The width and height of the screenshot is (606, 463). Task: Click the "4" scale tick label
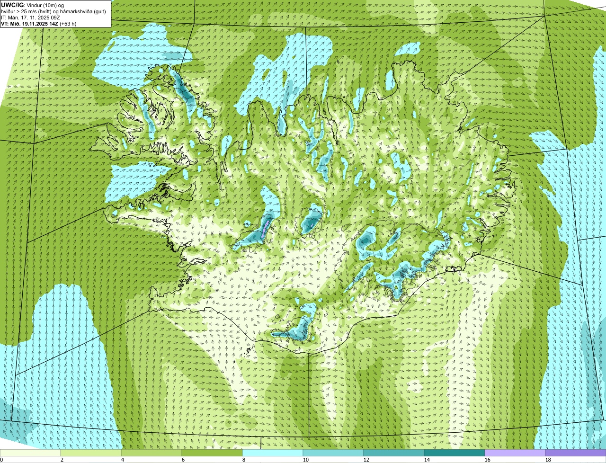point(123,460)
